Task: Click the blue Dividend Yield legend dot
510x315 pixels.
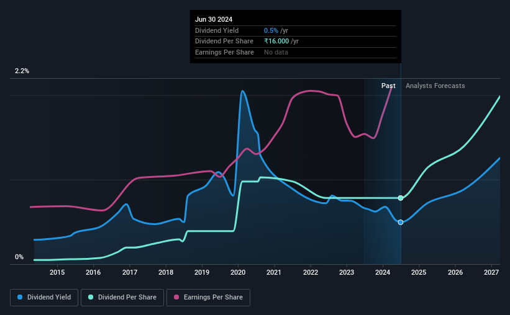Action: 20,297
